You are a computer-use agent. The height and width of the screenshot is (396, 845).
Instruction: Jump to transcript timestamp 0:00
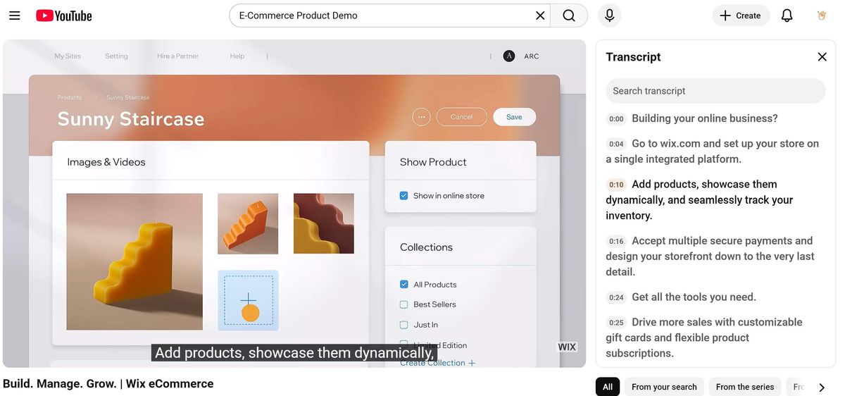616,119
